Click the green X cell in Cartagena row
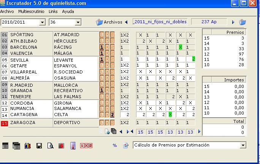260x164 pixels. (170, 115)
